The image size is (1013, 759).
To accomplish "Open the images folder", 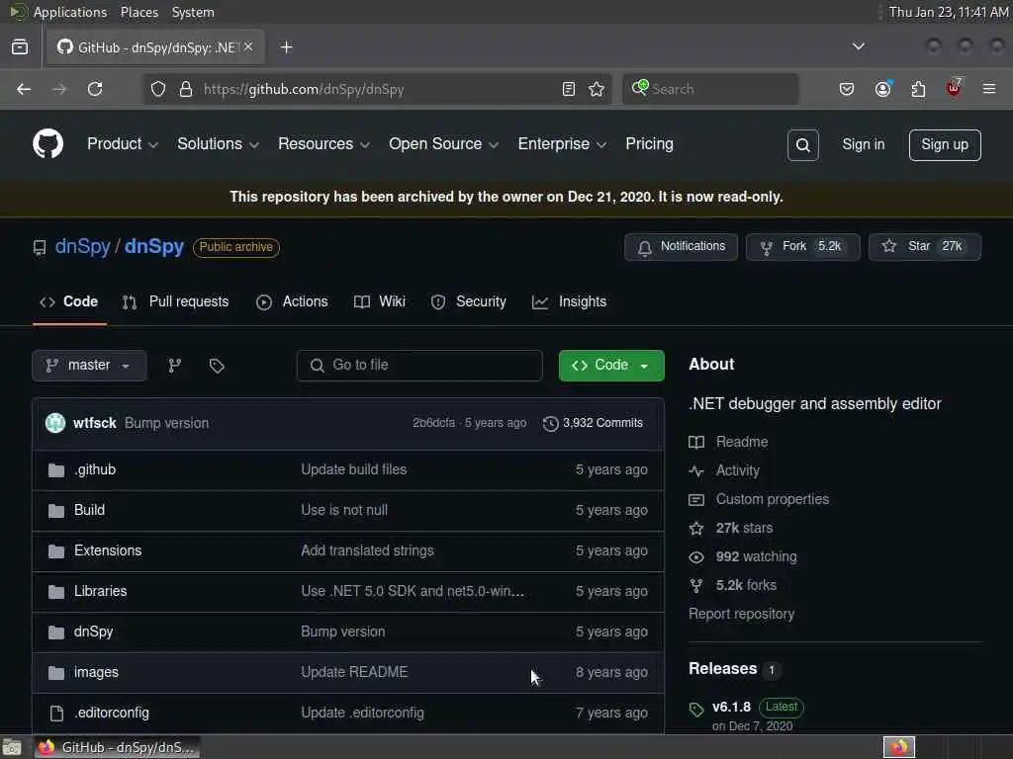I will 96,672.
